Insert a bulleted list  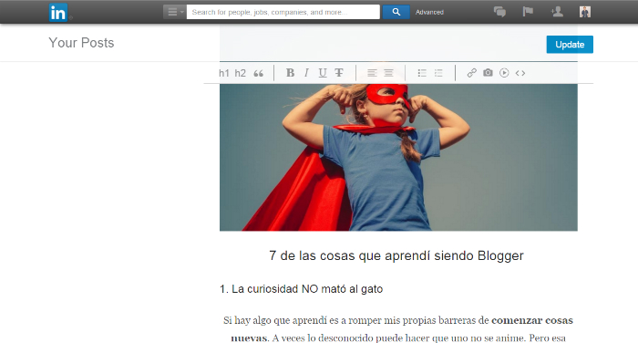422,73
